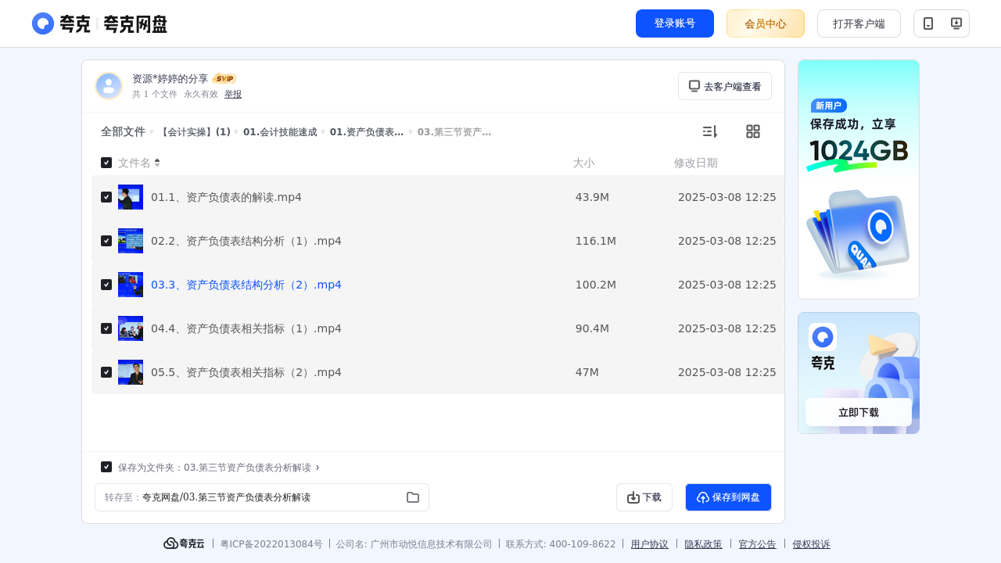Click the 登录账号 button
Image resolution: width=1001 pixels, height=563 pixels.
675,23
